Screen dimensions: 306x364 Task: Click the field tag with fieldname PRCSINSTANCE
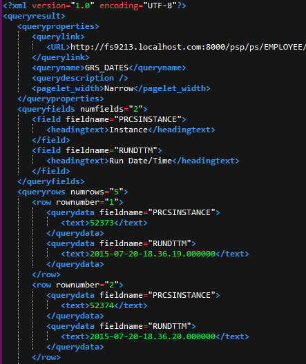click(x=109, y=119)
